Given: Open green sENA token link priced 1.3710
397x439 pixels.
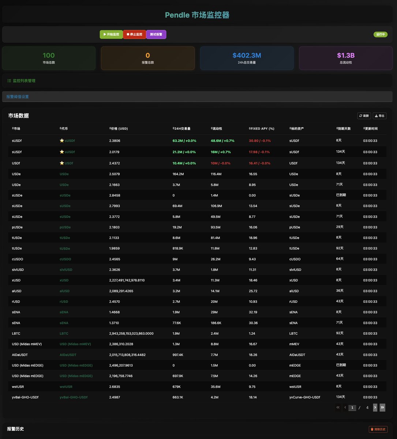Looking at the screenshot, I should click(x=64, y=323).
